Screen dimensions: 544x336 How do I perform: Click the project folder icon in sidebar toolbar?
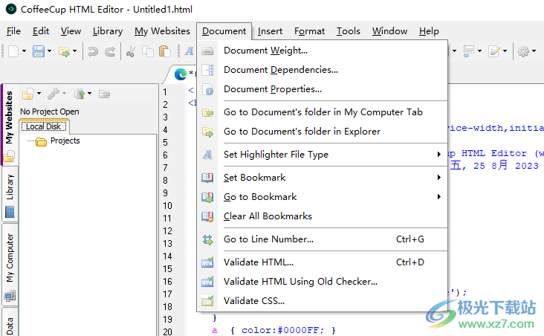click(x=27, y=94)
